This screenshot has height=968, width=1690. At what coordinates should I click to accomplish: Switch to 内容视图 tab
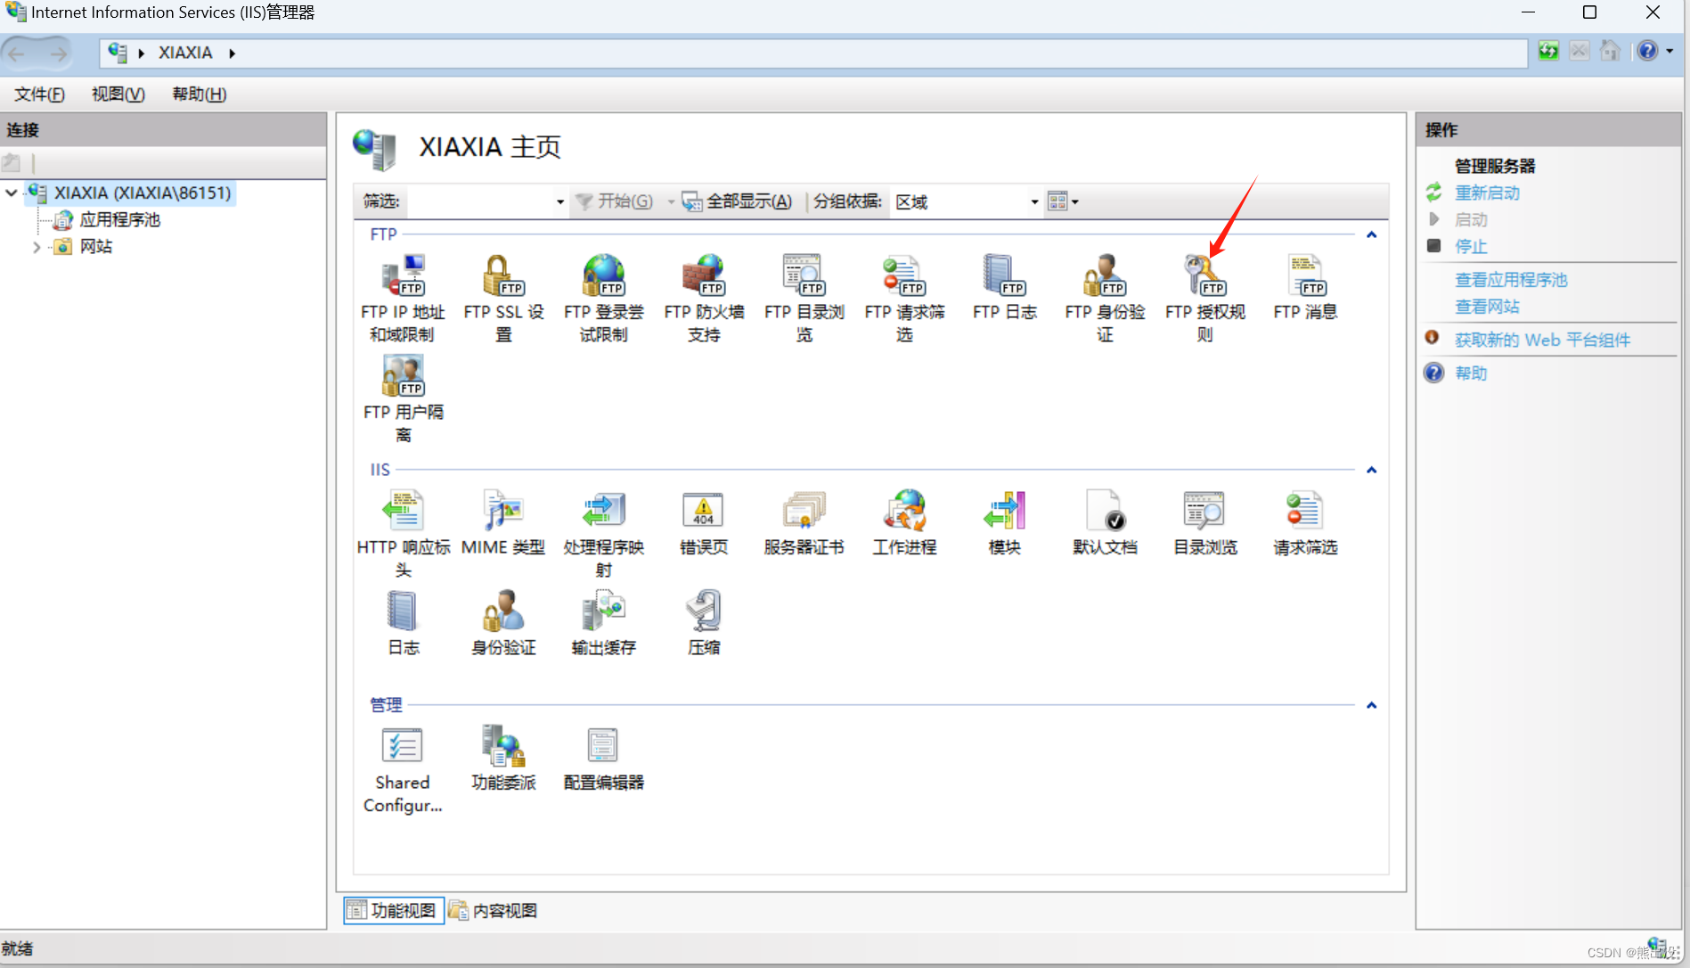(494, 910)
